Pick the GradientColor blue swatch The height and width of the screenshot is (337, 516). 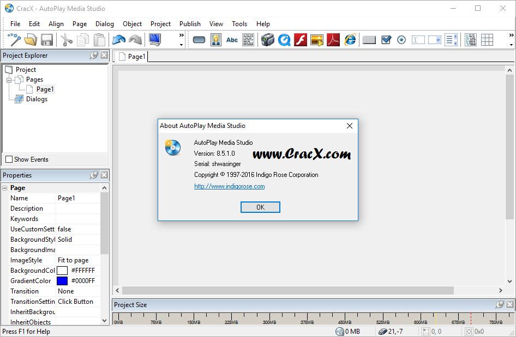(x=62, y=281)
